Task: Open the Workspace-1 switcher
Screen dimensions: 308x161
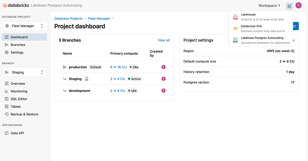Action: click(269, 6)
